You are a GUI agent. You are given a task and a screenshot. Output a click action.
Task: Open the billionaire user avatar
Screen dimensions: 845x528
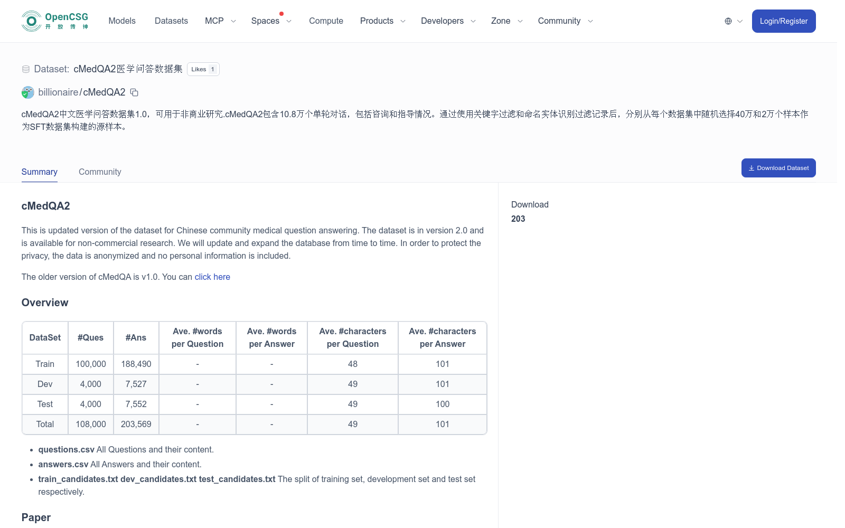[x=28, y=92]
